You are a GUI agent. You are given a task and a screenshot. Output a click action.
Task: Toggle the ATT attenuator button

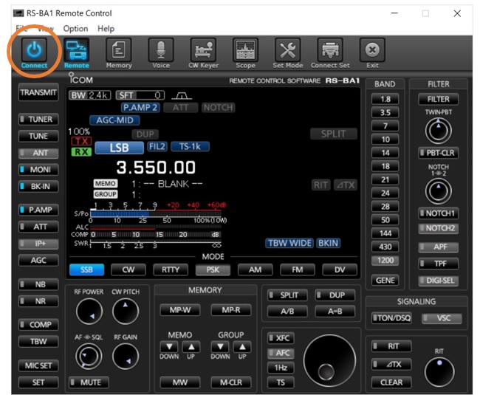tap(38, 227)
